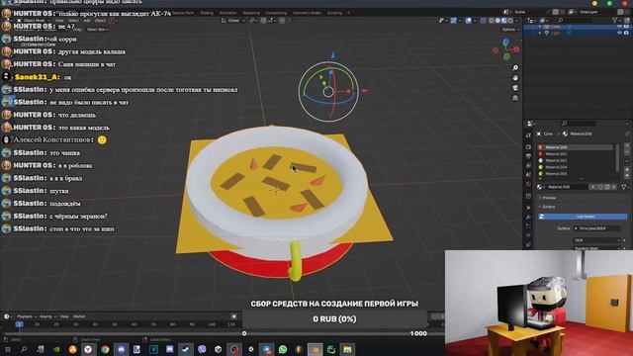Open the Physics properties tab icon
This screenshot has width=633, height=356.
click(528, 235)
